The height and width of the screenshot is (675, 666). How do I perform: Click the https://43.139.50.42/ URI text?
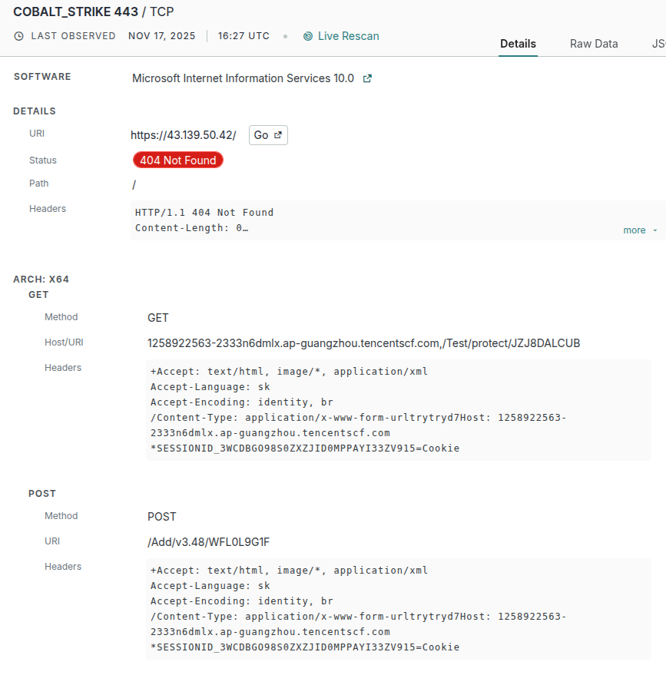coord(183,135)
